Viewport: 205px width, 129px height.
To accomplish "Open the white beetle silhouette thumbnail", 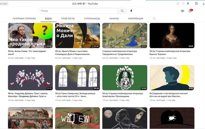I will coord(172,118).
